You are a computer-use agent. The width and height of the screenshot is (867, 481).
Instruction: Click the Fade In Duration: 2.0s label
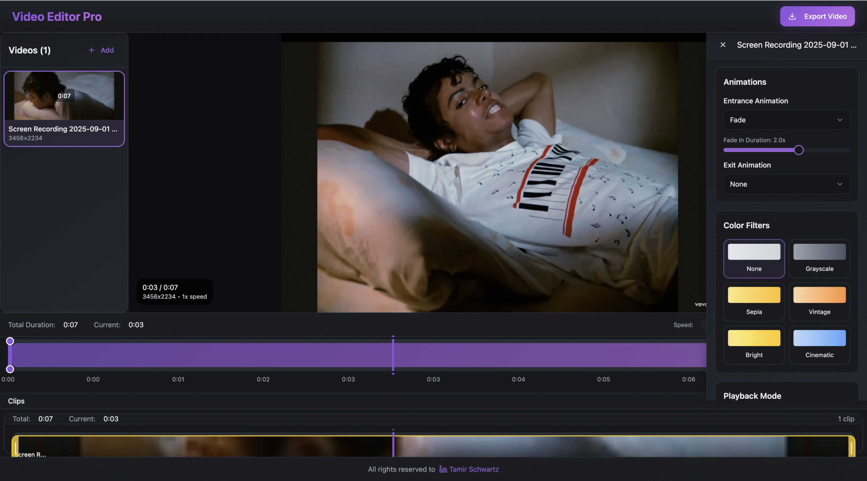coord(754,140)
